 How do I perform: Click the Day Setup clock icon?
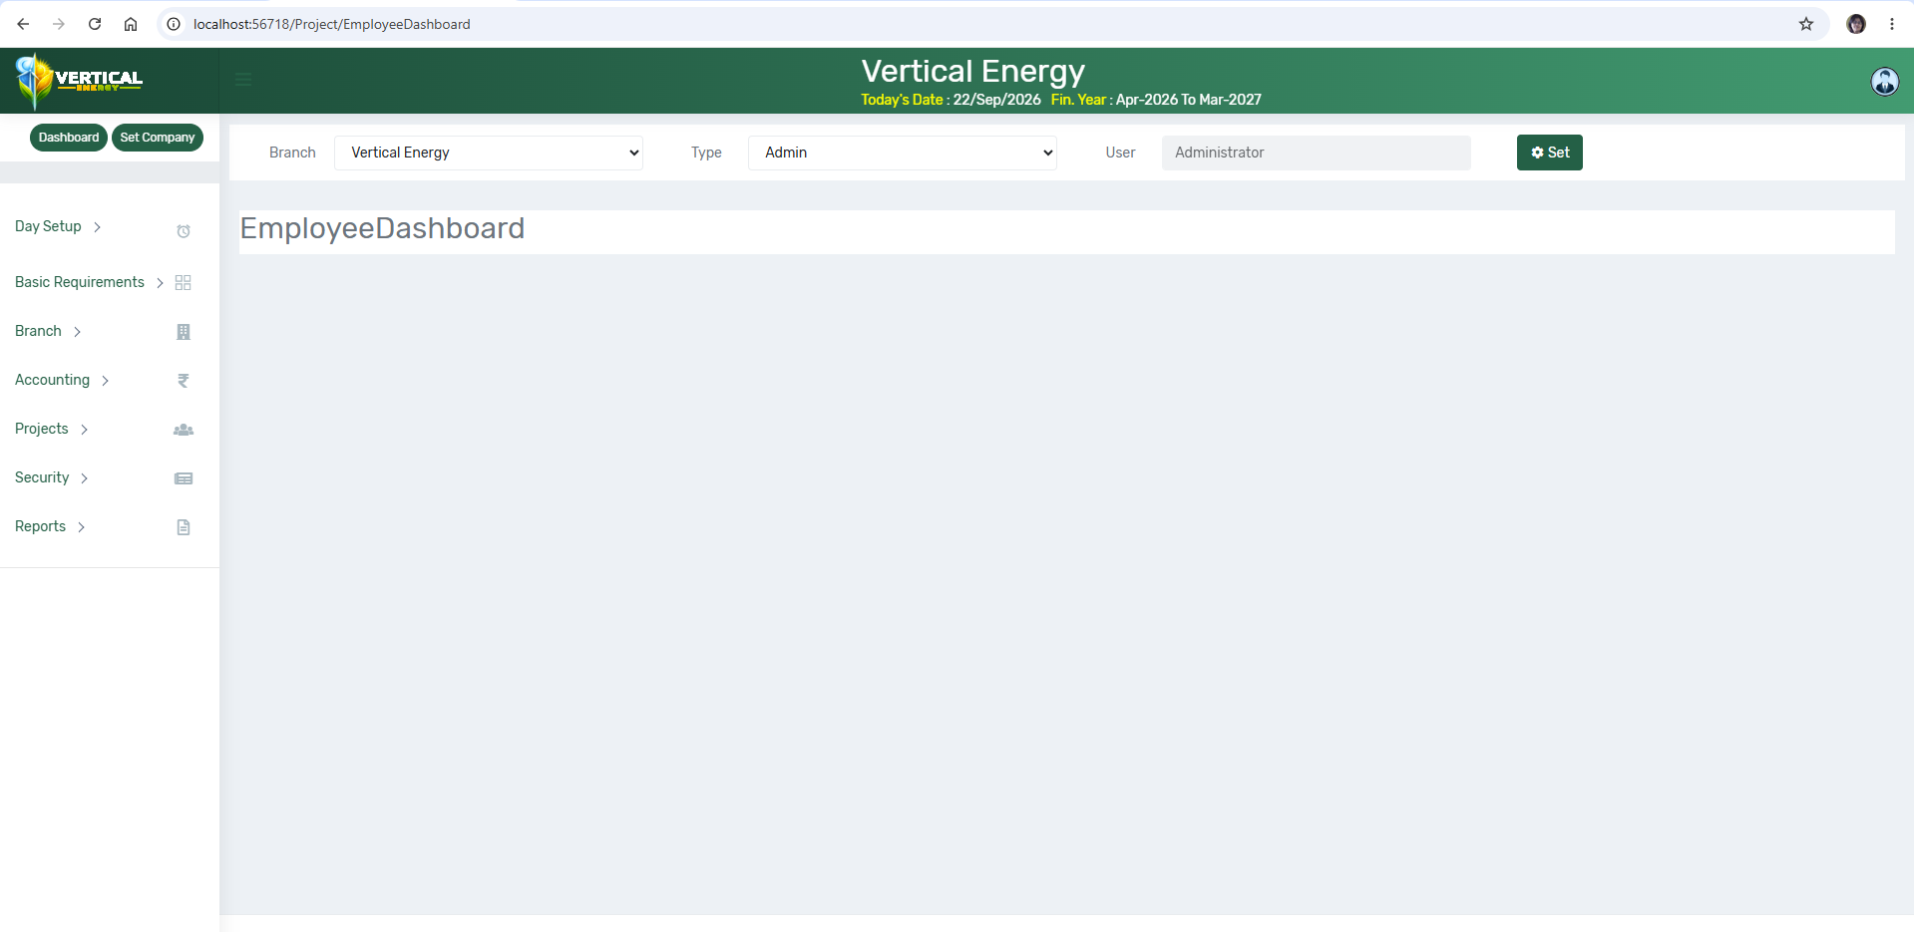click(x=184, y=231)
